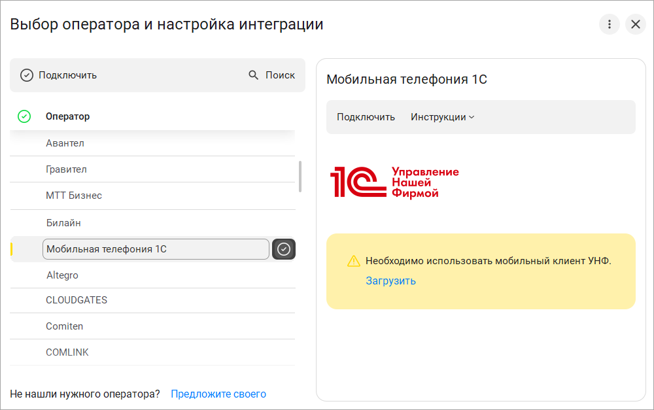
Task: Select the Билайн operator row
Action: [x=152, y=223]
